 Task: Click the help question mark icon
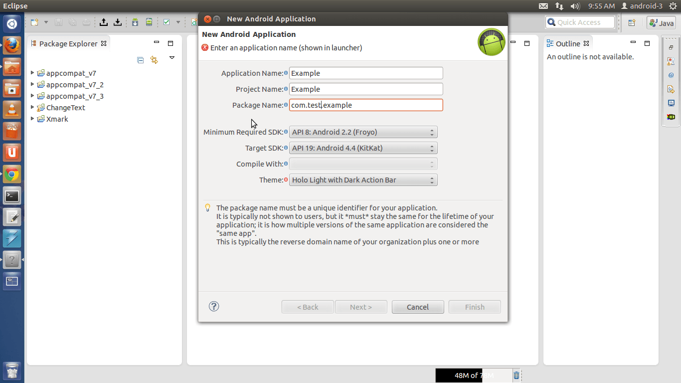214,306
